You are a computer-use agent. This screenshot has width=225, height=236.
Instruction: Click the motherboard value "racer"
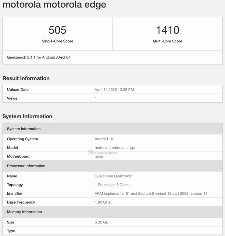[99, 157]
